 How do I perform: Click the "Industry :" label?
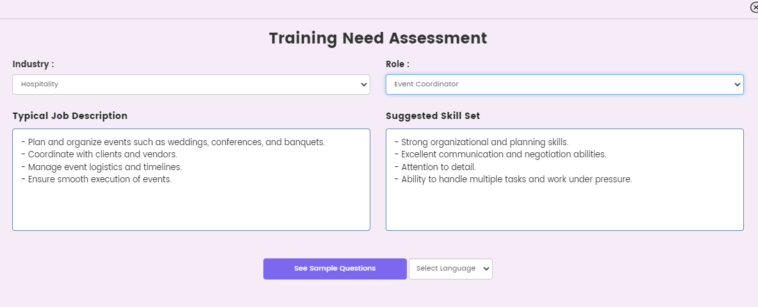[33, 64]
